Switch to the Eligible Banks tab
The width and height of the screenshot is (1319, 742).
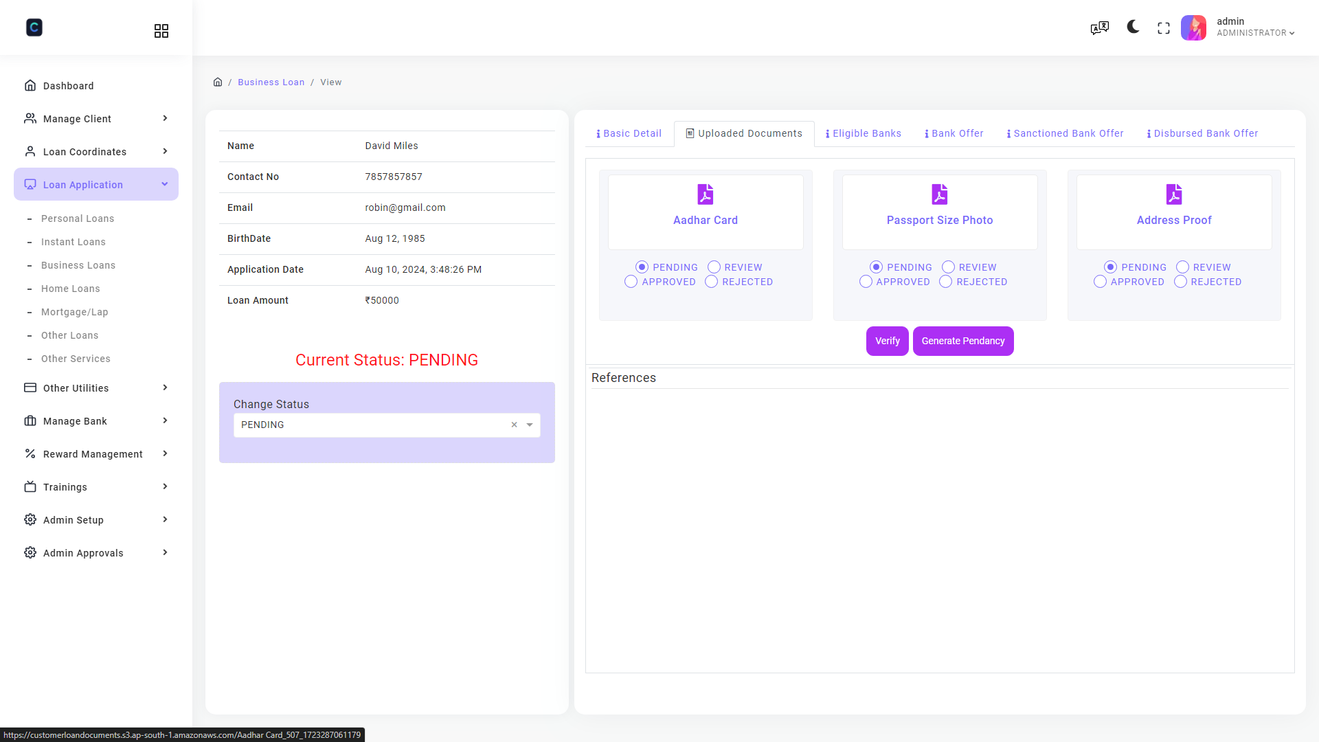tap(863, 133)
